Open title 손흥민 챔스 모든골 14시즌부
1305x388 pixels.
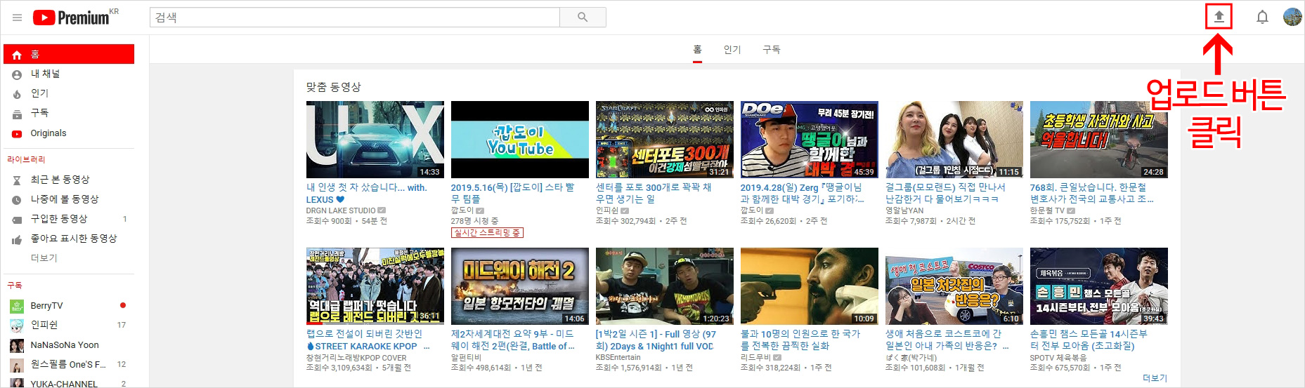point(1089,340)
